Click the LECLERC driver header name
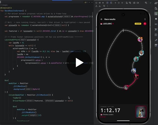 point(107,24)
